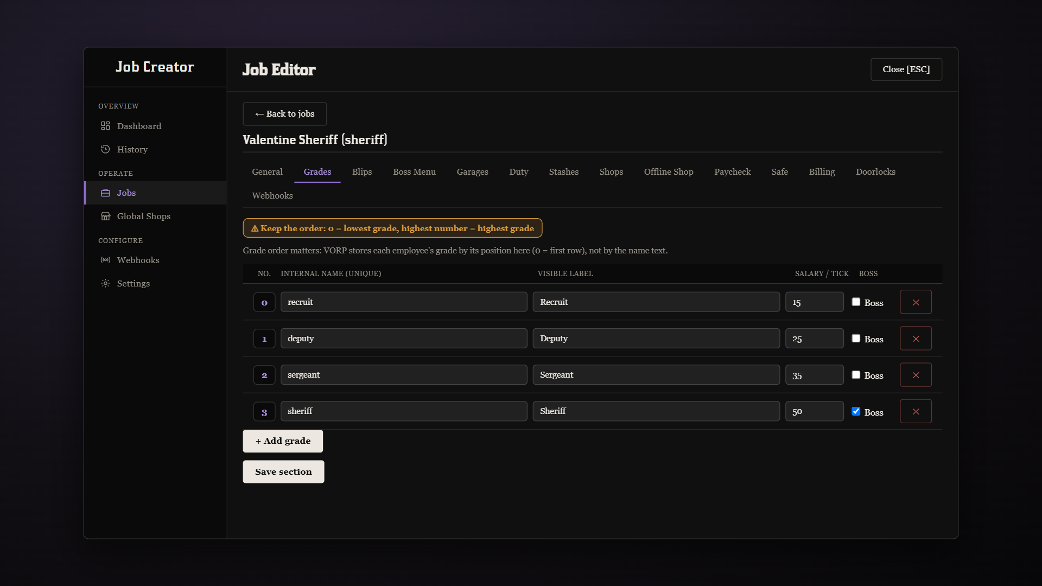Click the Recruit visible label field
The height and width of the screenshot is (586, 1042).
point(656,302)
